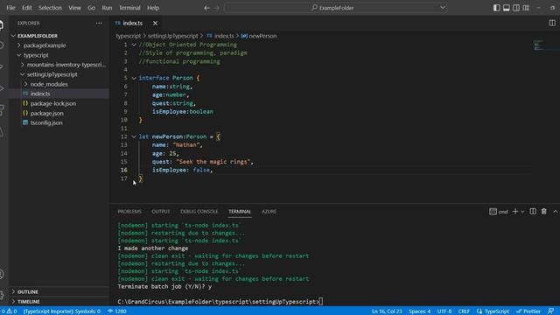
Task: Click the Prettier status bar item
Action: [x=528, y=311]
